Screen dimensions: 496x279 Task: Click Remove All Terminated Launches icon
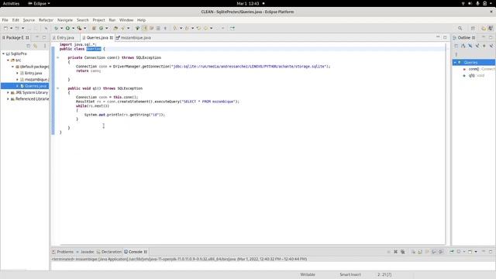pos(402,252)
